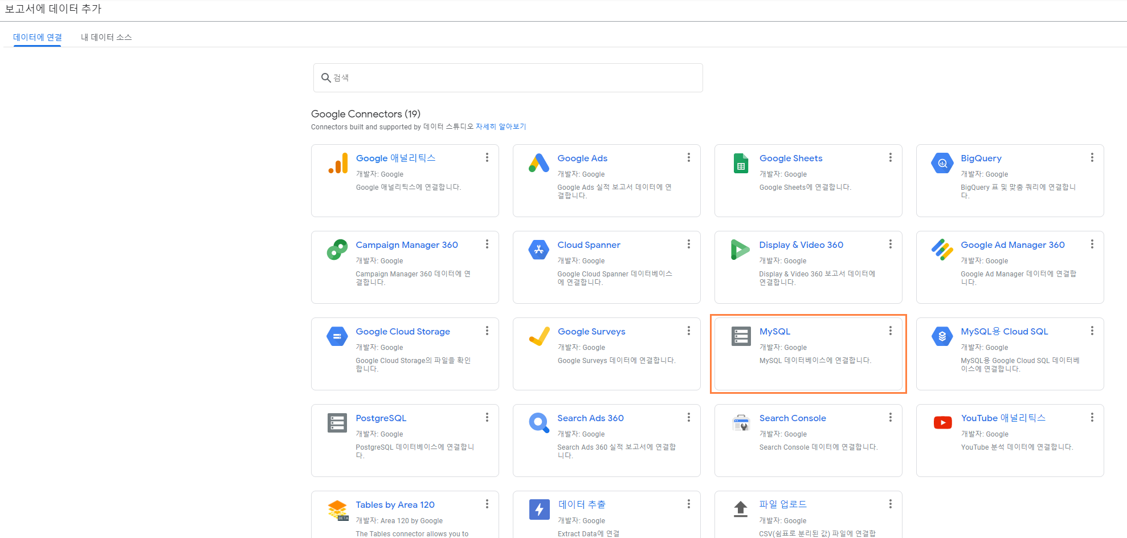This screenshot has height=538, width=1127.
Task: Open more options for MySQL용 Cloud SQL
Action: [1092, 331]
